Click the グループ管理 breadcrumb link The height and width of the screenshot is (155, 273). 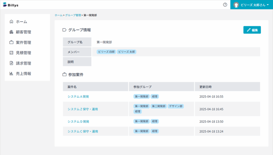[x=73, y=15]
